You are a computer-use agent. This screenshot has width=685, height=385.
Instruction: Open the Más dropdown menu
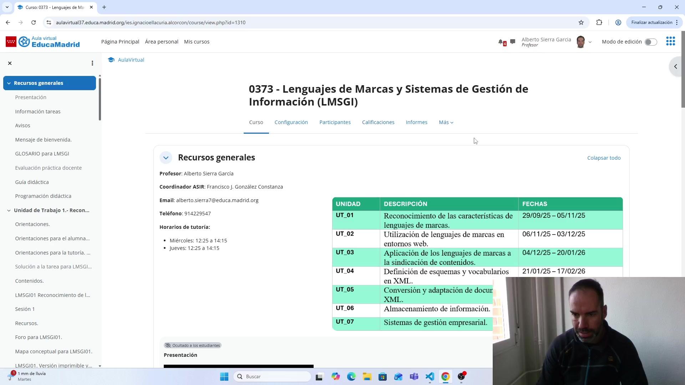point(446,122)
